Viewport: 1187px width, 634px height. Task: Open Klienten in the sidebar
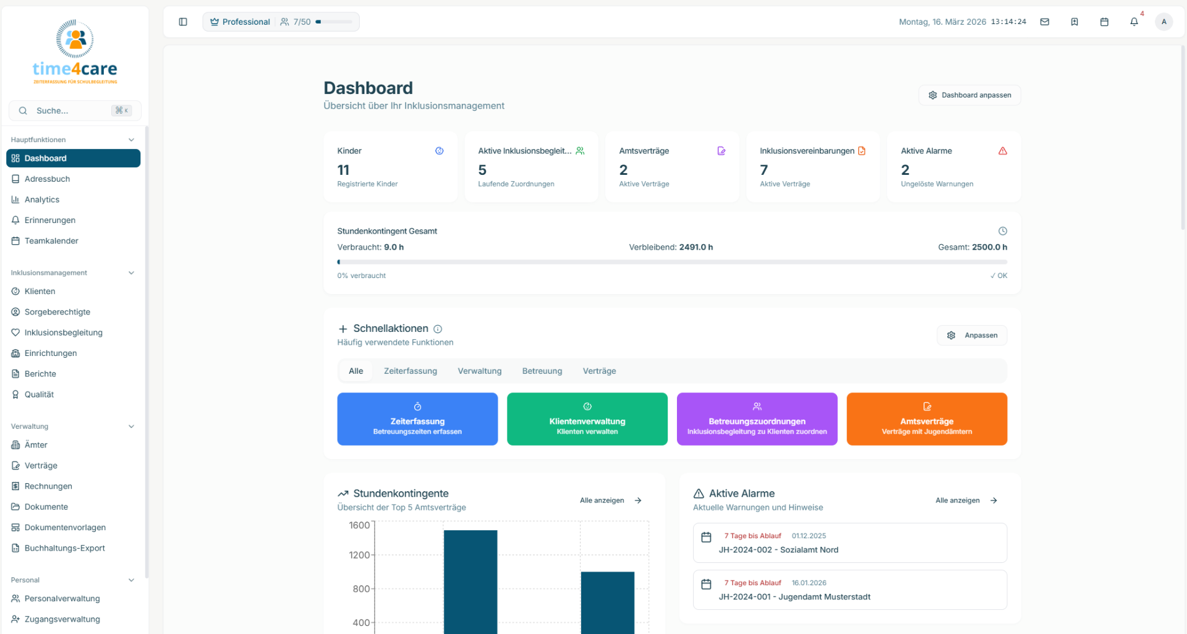(73, 291)
